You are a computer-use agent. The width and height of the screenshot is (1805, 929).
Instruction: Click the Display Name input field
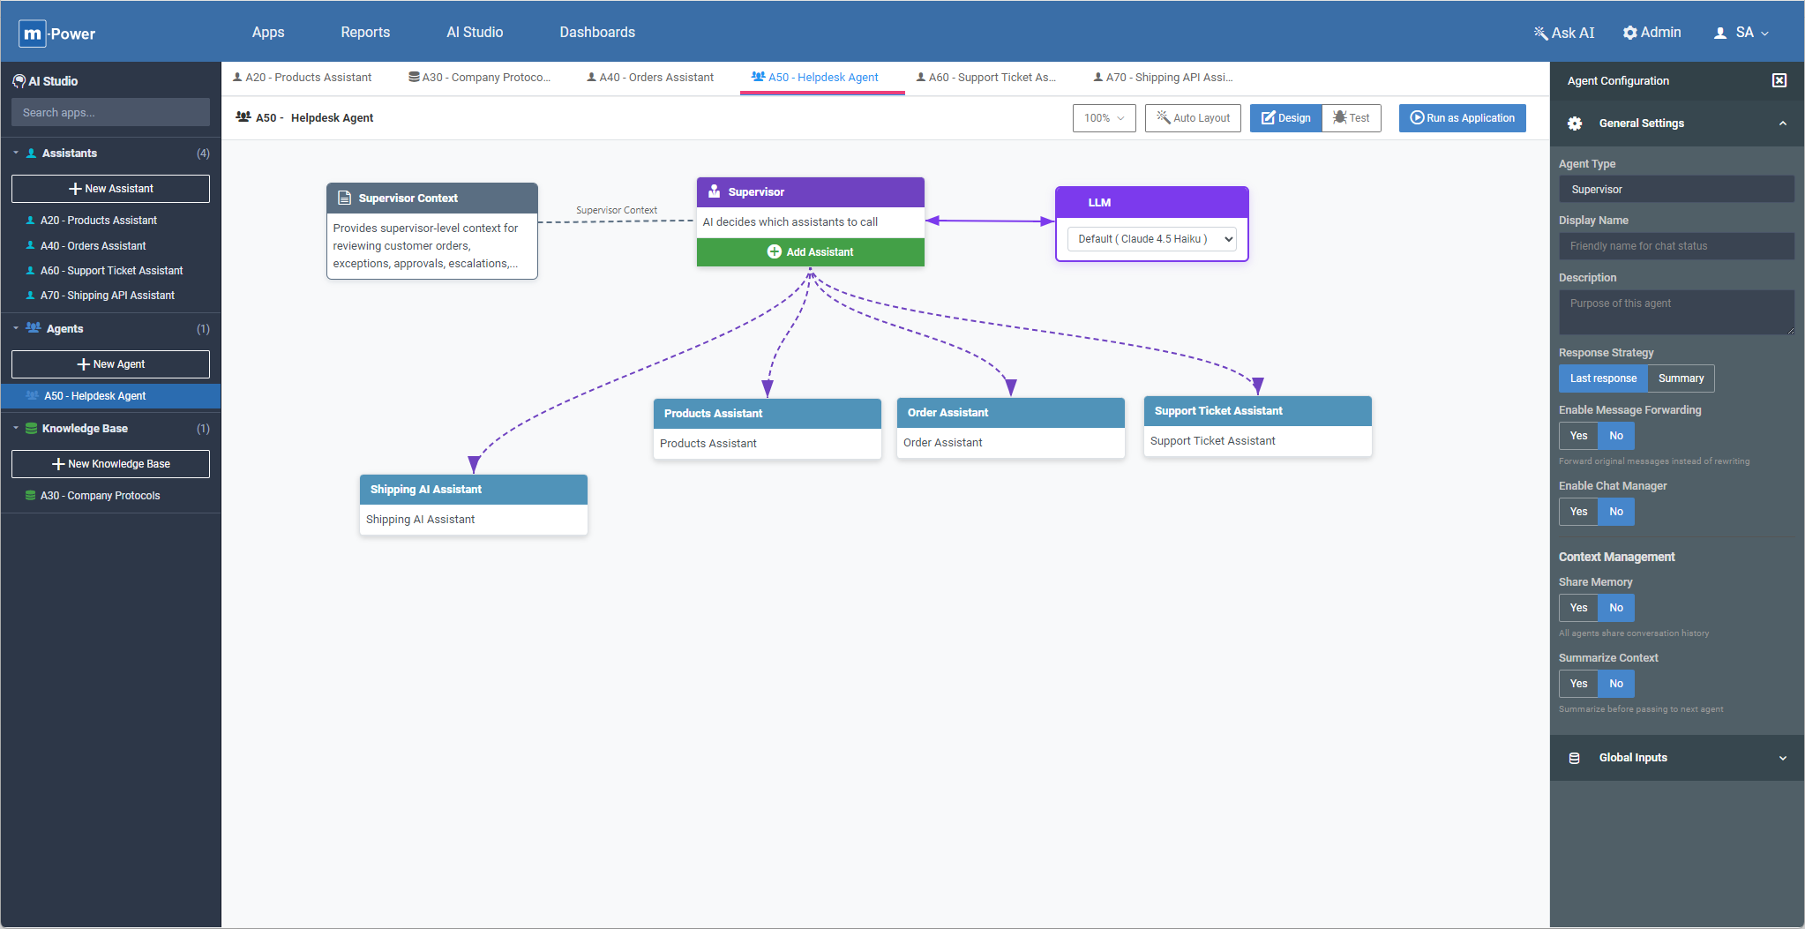[x=1676, y=246]
